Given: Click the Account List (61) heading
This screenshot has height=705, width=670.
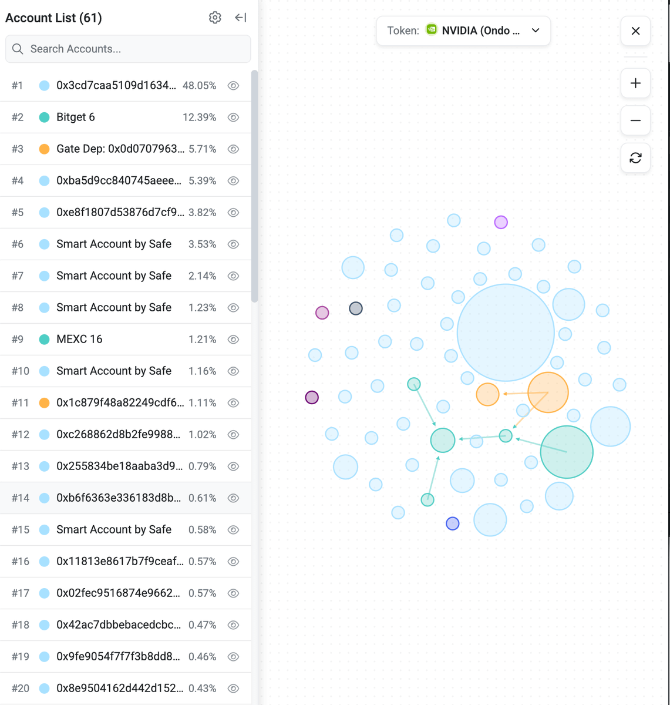Looking at the screenshot, I should (x=53, y=18).
